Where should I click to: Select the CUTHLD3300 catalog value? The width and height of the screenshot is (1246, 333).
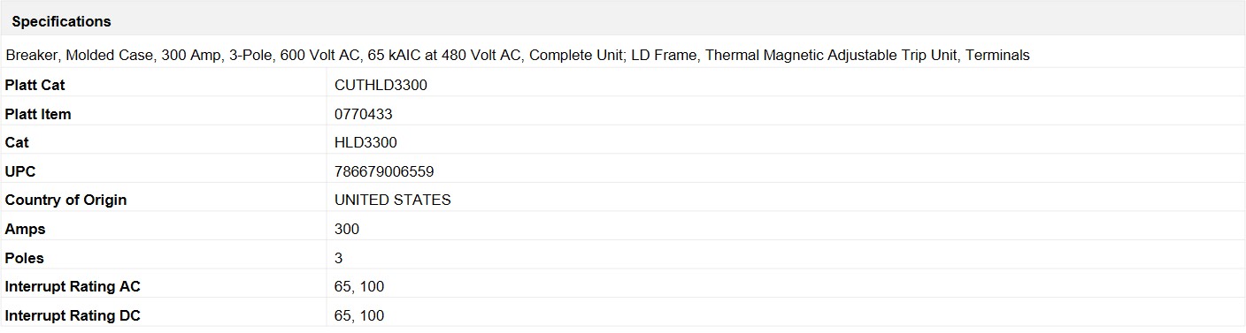click(381, 86)
